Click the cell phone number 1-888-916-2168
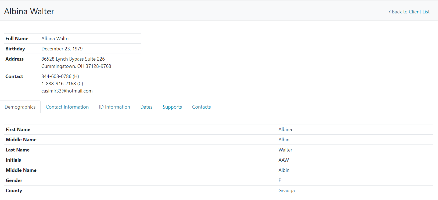The width and height of the screenshot is (438, 200). (59, 84)
